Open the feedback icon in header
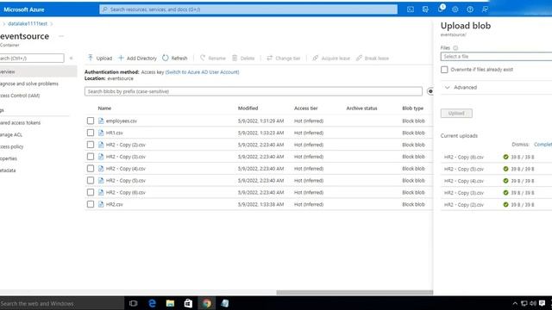Viewport: 552px width, 310px height. click(485, 9)
